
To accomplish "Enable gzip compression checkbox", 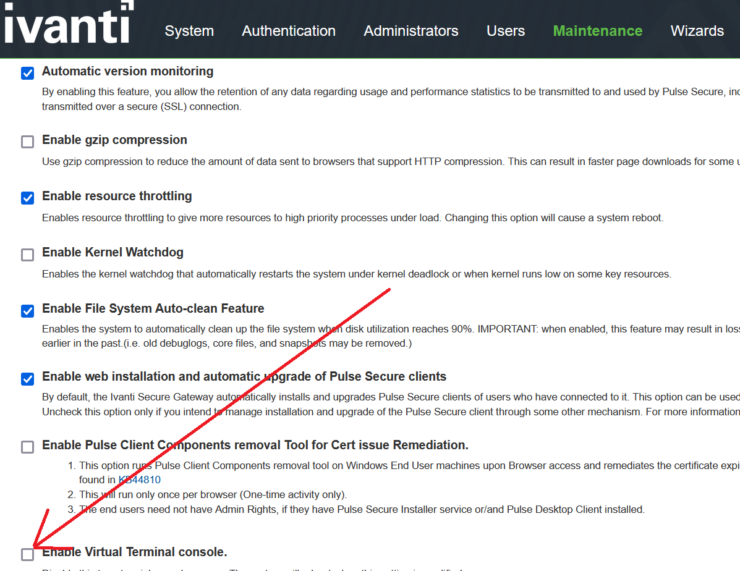I will point(28,142).
